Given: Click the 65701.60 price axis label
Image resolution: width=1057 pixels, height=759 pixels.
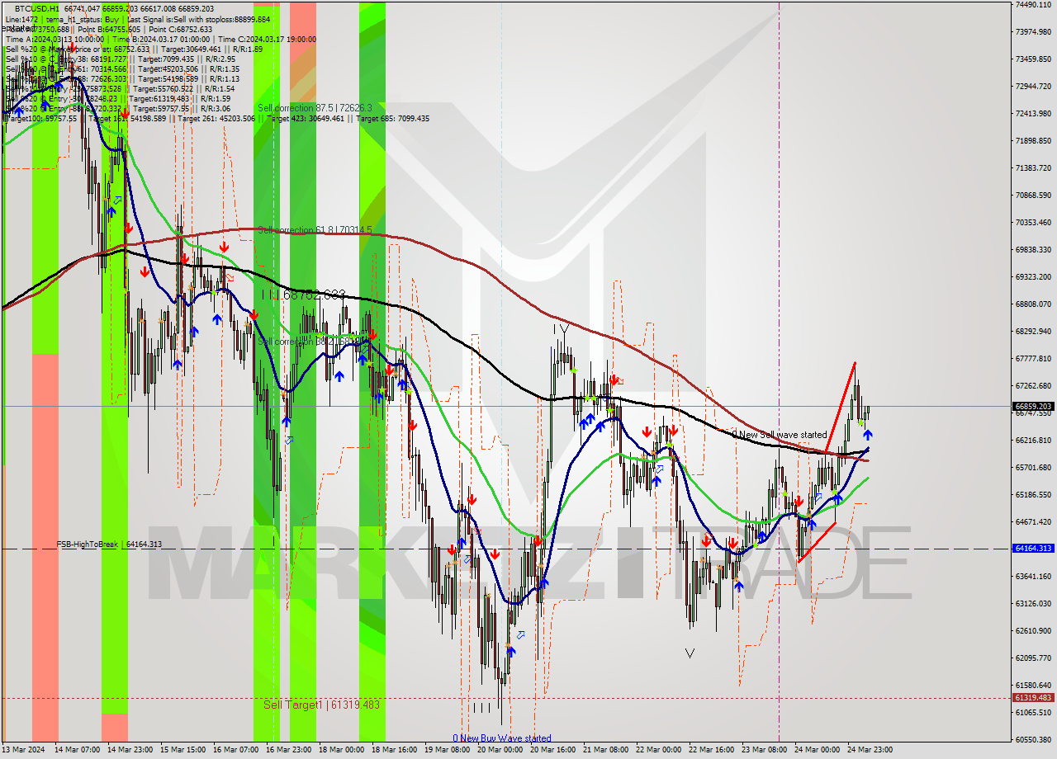Looking at the screenshot, I should tap(1033, 467).
